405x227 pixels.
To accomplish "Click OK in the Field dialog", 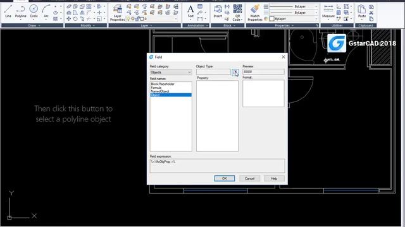I will (225, 178).
